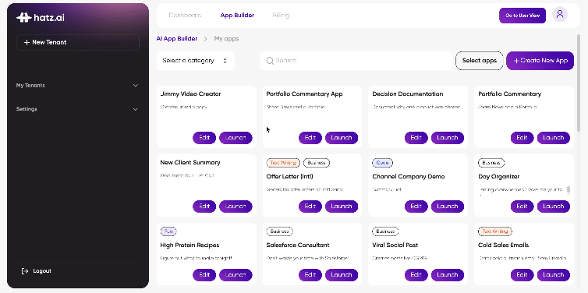Click the Text Writing tag on Offer Letter

click(284, 163)
